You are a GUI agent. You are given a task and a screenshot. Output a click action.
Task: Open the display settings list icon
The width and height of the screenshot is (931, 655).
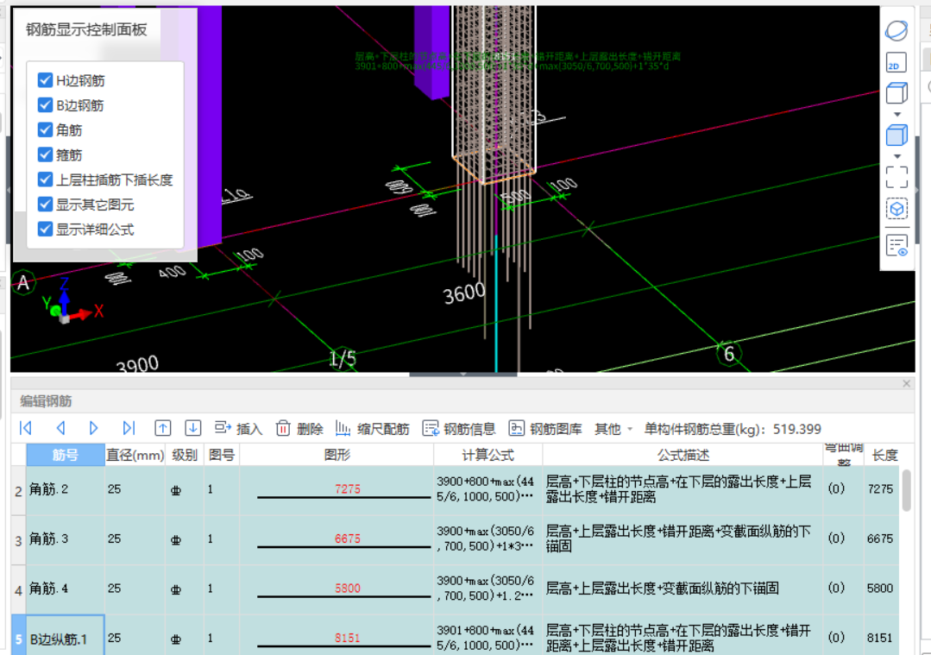pos(896,245)
